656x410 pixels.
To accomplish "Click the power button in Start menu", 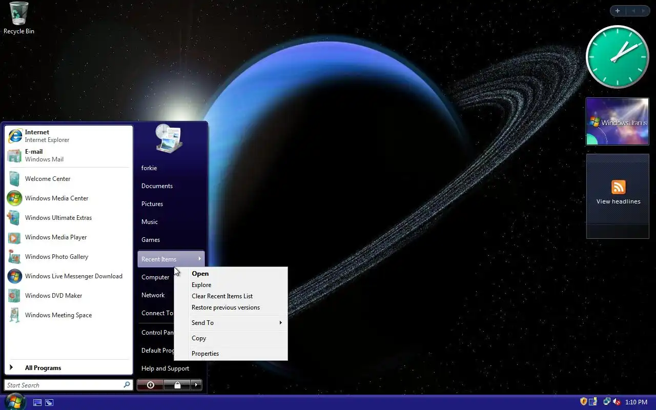I will [x=150, y=385].
